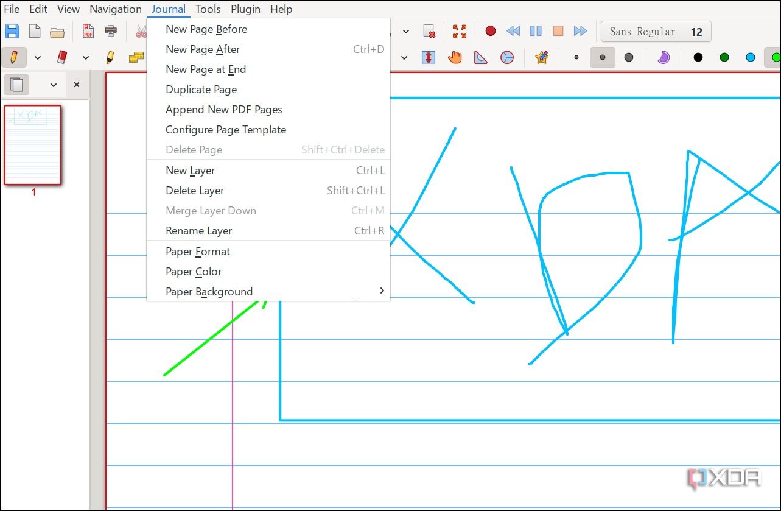Click the greyed Delete Page entry
This screenshot has height=511, width=781.
click(x=268, y=150)
